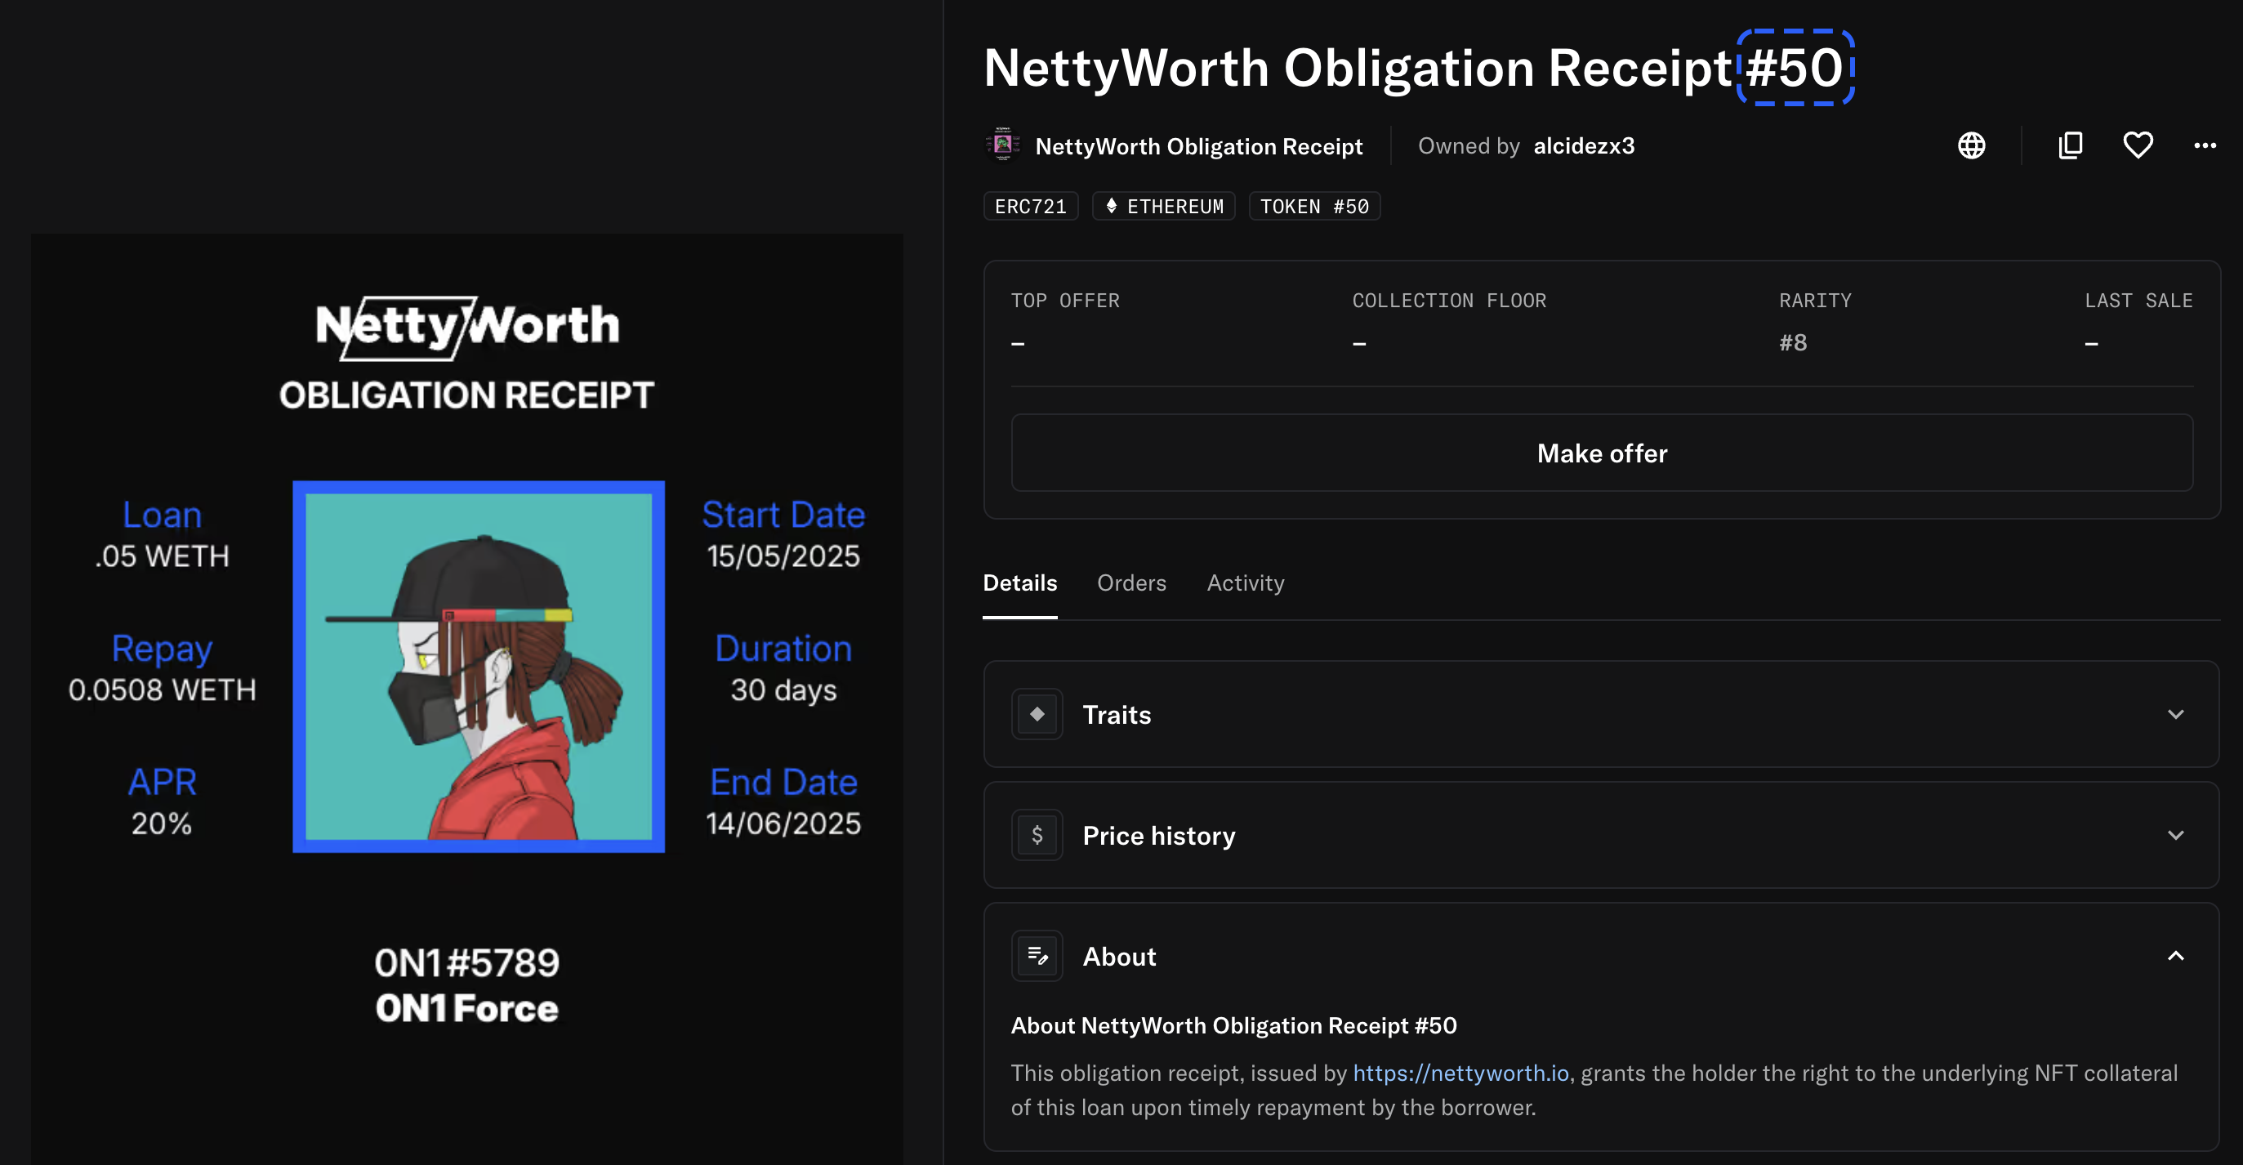The image size is (2243, 1165).
Task: Click the page title NettyWorth Obligation Receipt #50
Action: coord(1414,67)
